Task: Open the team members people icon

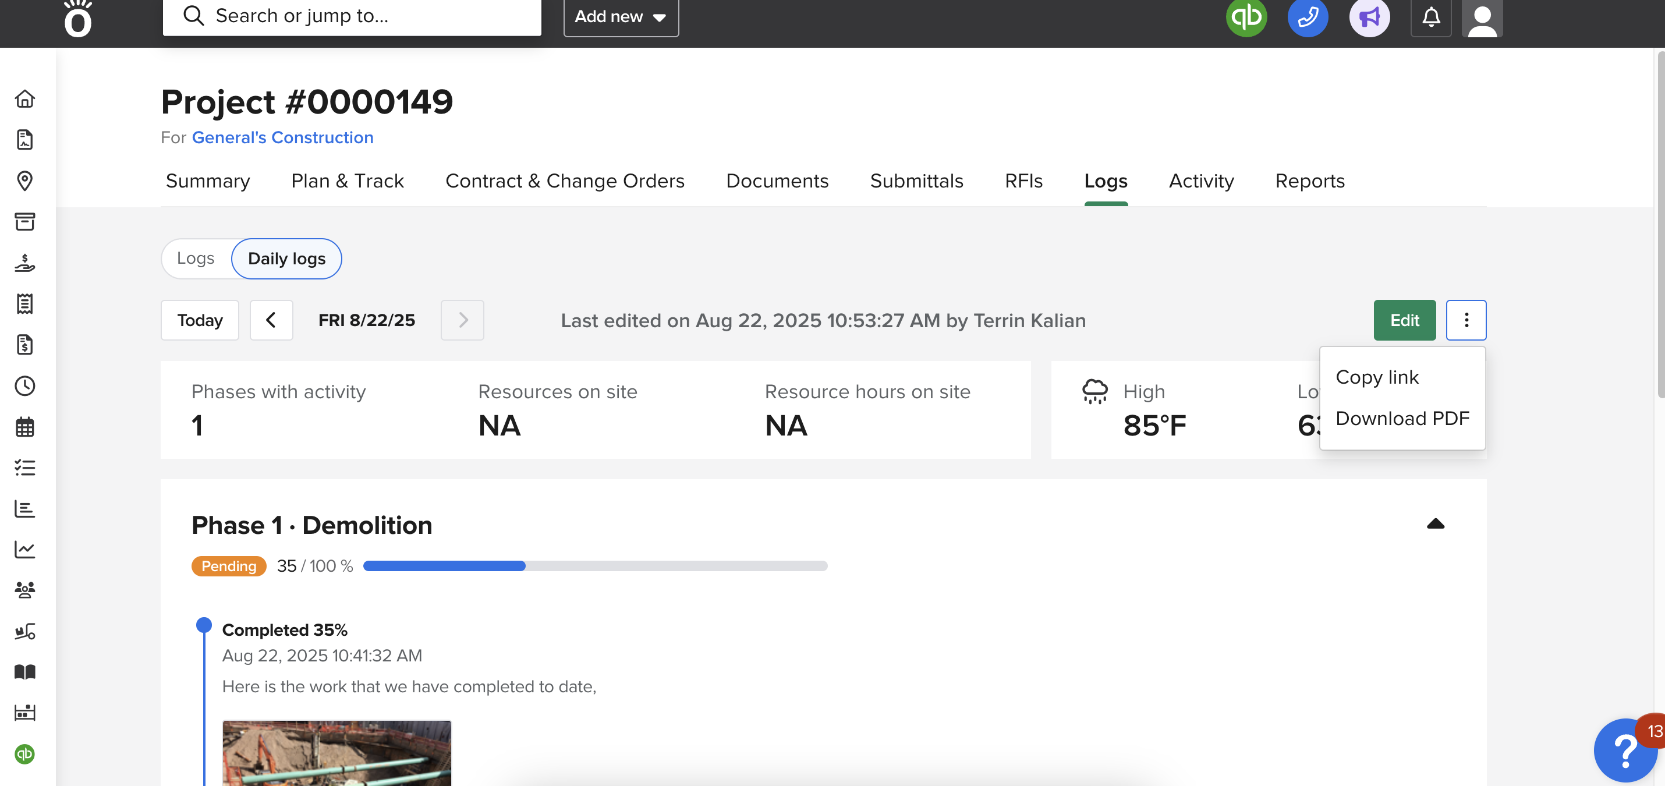Action: [x=24, y=590]
